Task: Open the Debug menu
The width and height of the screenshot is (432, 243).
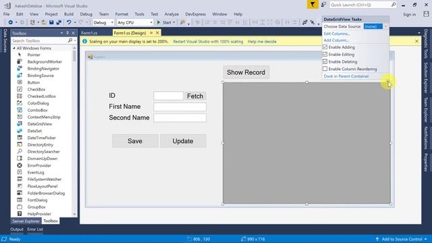Action: [x=86, y=14]
